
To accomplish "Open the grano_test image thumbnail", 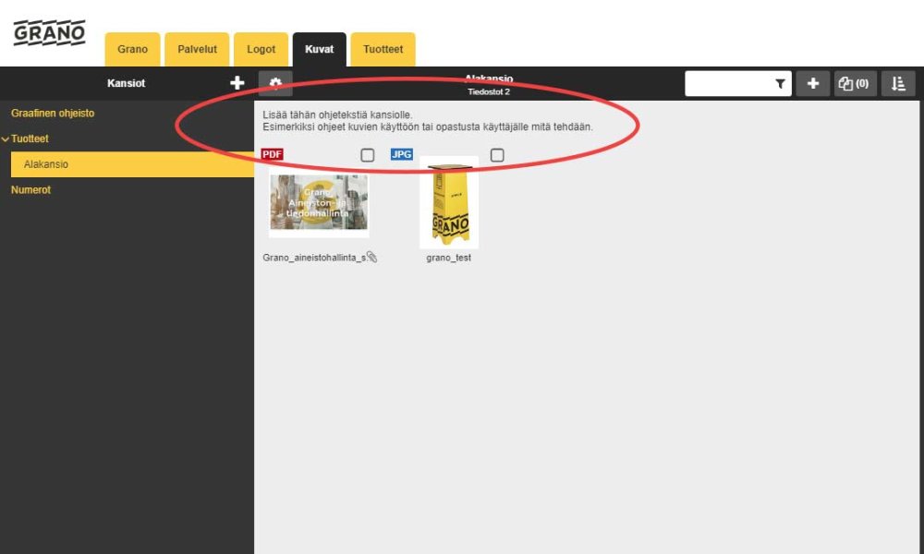I will click(449, 203).
